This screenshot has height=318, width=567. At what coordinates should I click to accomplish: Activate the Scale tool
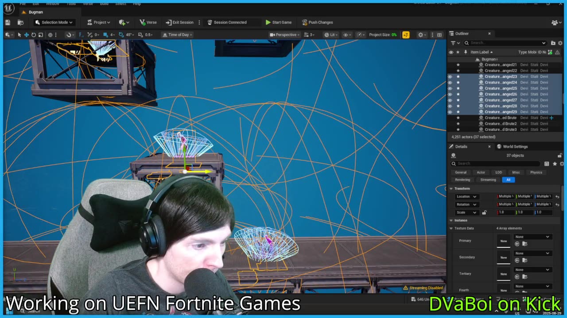click(40, 34)
